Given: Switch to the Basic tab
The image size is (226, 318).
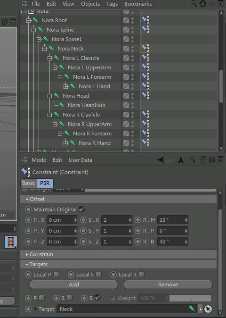Looking at the screenshot, I should coord(29,183).
